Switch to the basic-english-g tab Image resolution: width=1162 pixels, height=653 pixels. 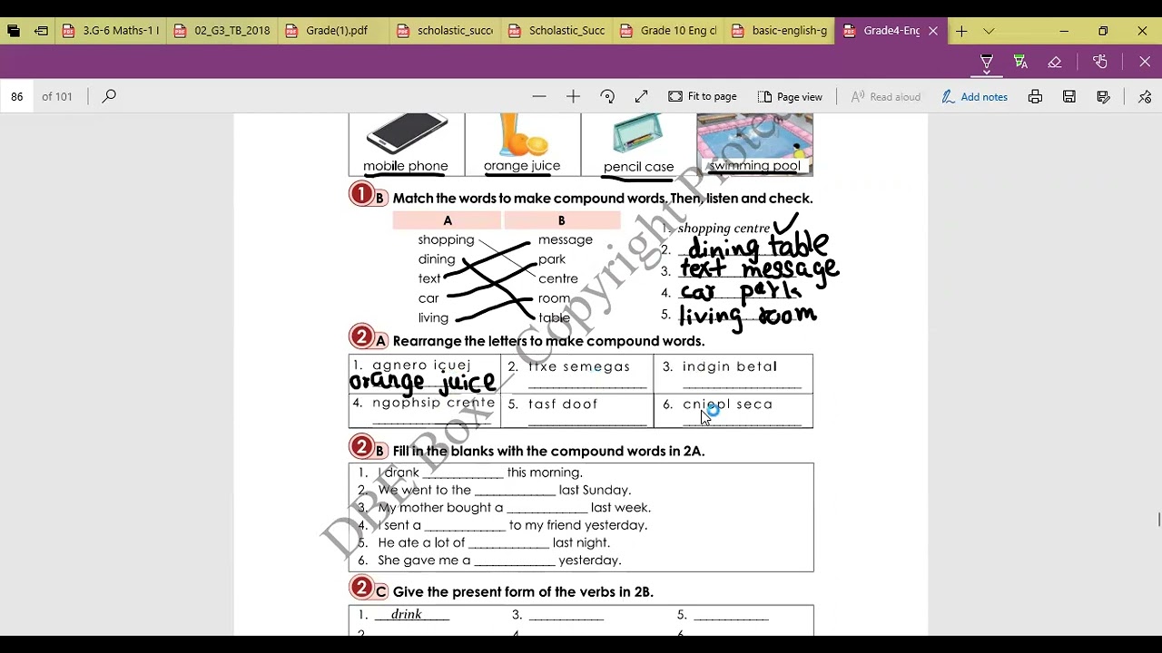[x=781, y=31]
